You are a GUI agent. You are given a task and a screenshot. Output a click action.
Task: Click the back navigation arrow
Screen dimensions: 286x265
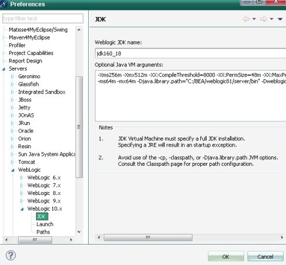[246, 19]
